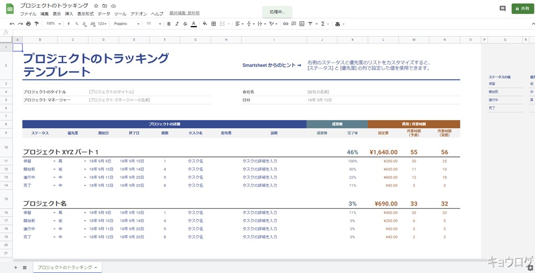Activate the paint format tool
Viewport: 535px width, 273px height.
[37, 24]
